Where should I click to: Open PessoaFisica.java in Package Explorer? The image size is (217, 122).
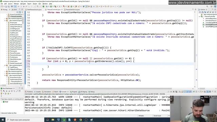pyautogui.click(x=15, y=53)
